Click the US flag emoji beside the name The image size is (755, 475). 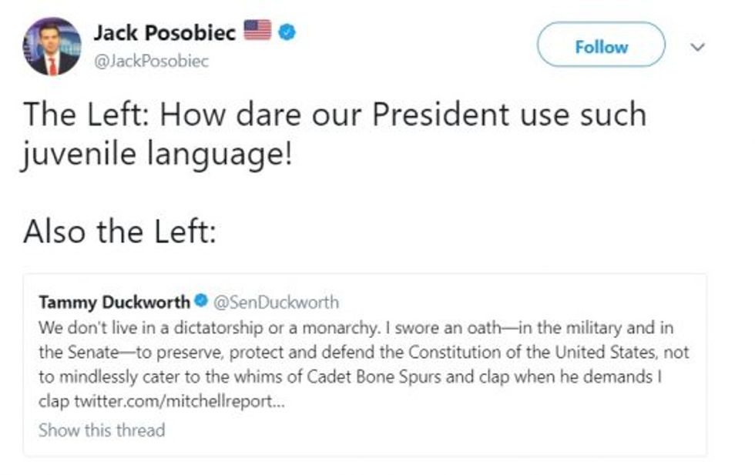point(257,31)
